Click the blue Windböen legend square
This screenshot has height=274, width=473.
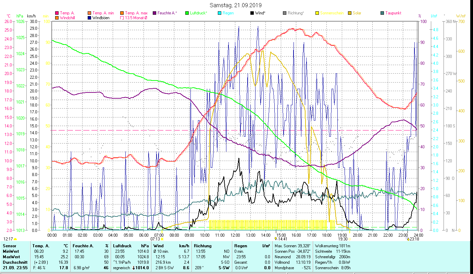click(90, 18)
